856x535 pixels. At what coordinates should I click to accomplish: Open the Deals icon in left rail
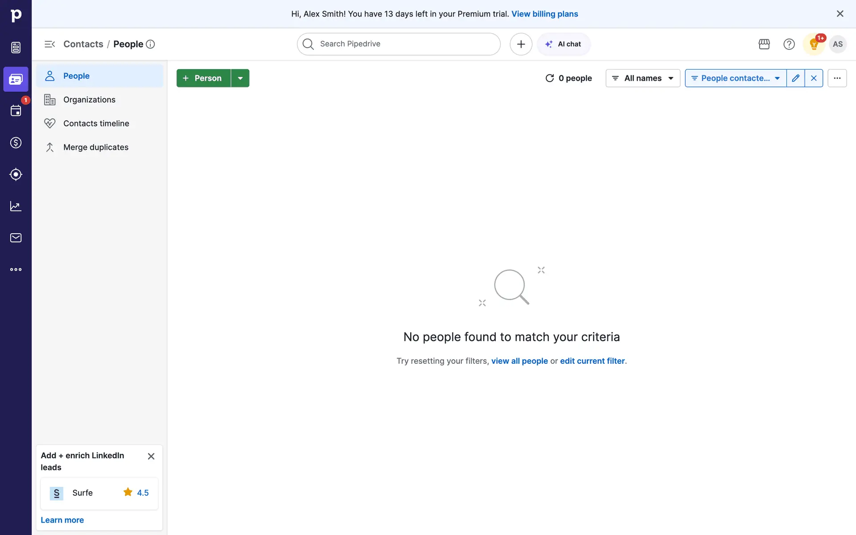pyautogui.click(x=16, y=143)
